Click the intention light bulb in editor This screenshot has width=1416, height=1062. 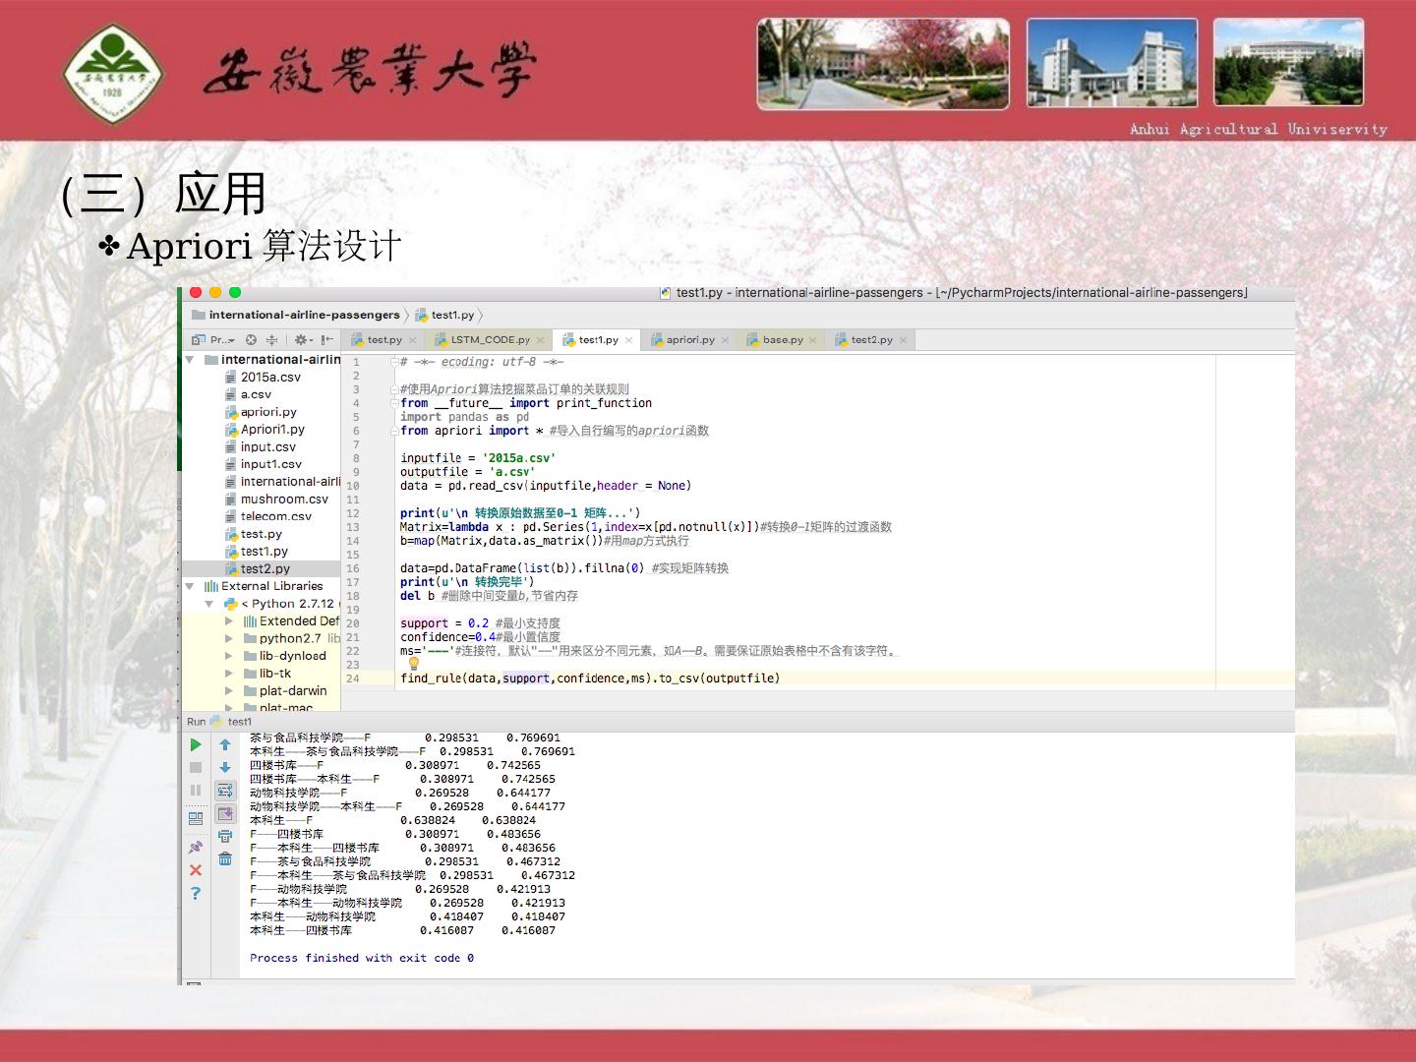tap(414, 664)
